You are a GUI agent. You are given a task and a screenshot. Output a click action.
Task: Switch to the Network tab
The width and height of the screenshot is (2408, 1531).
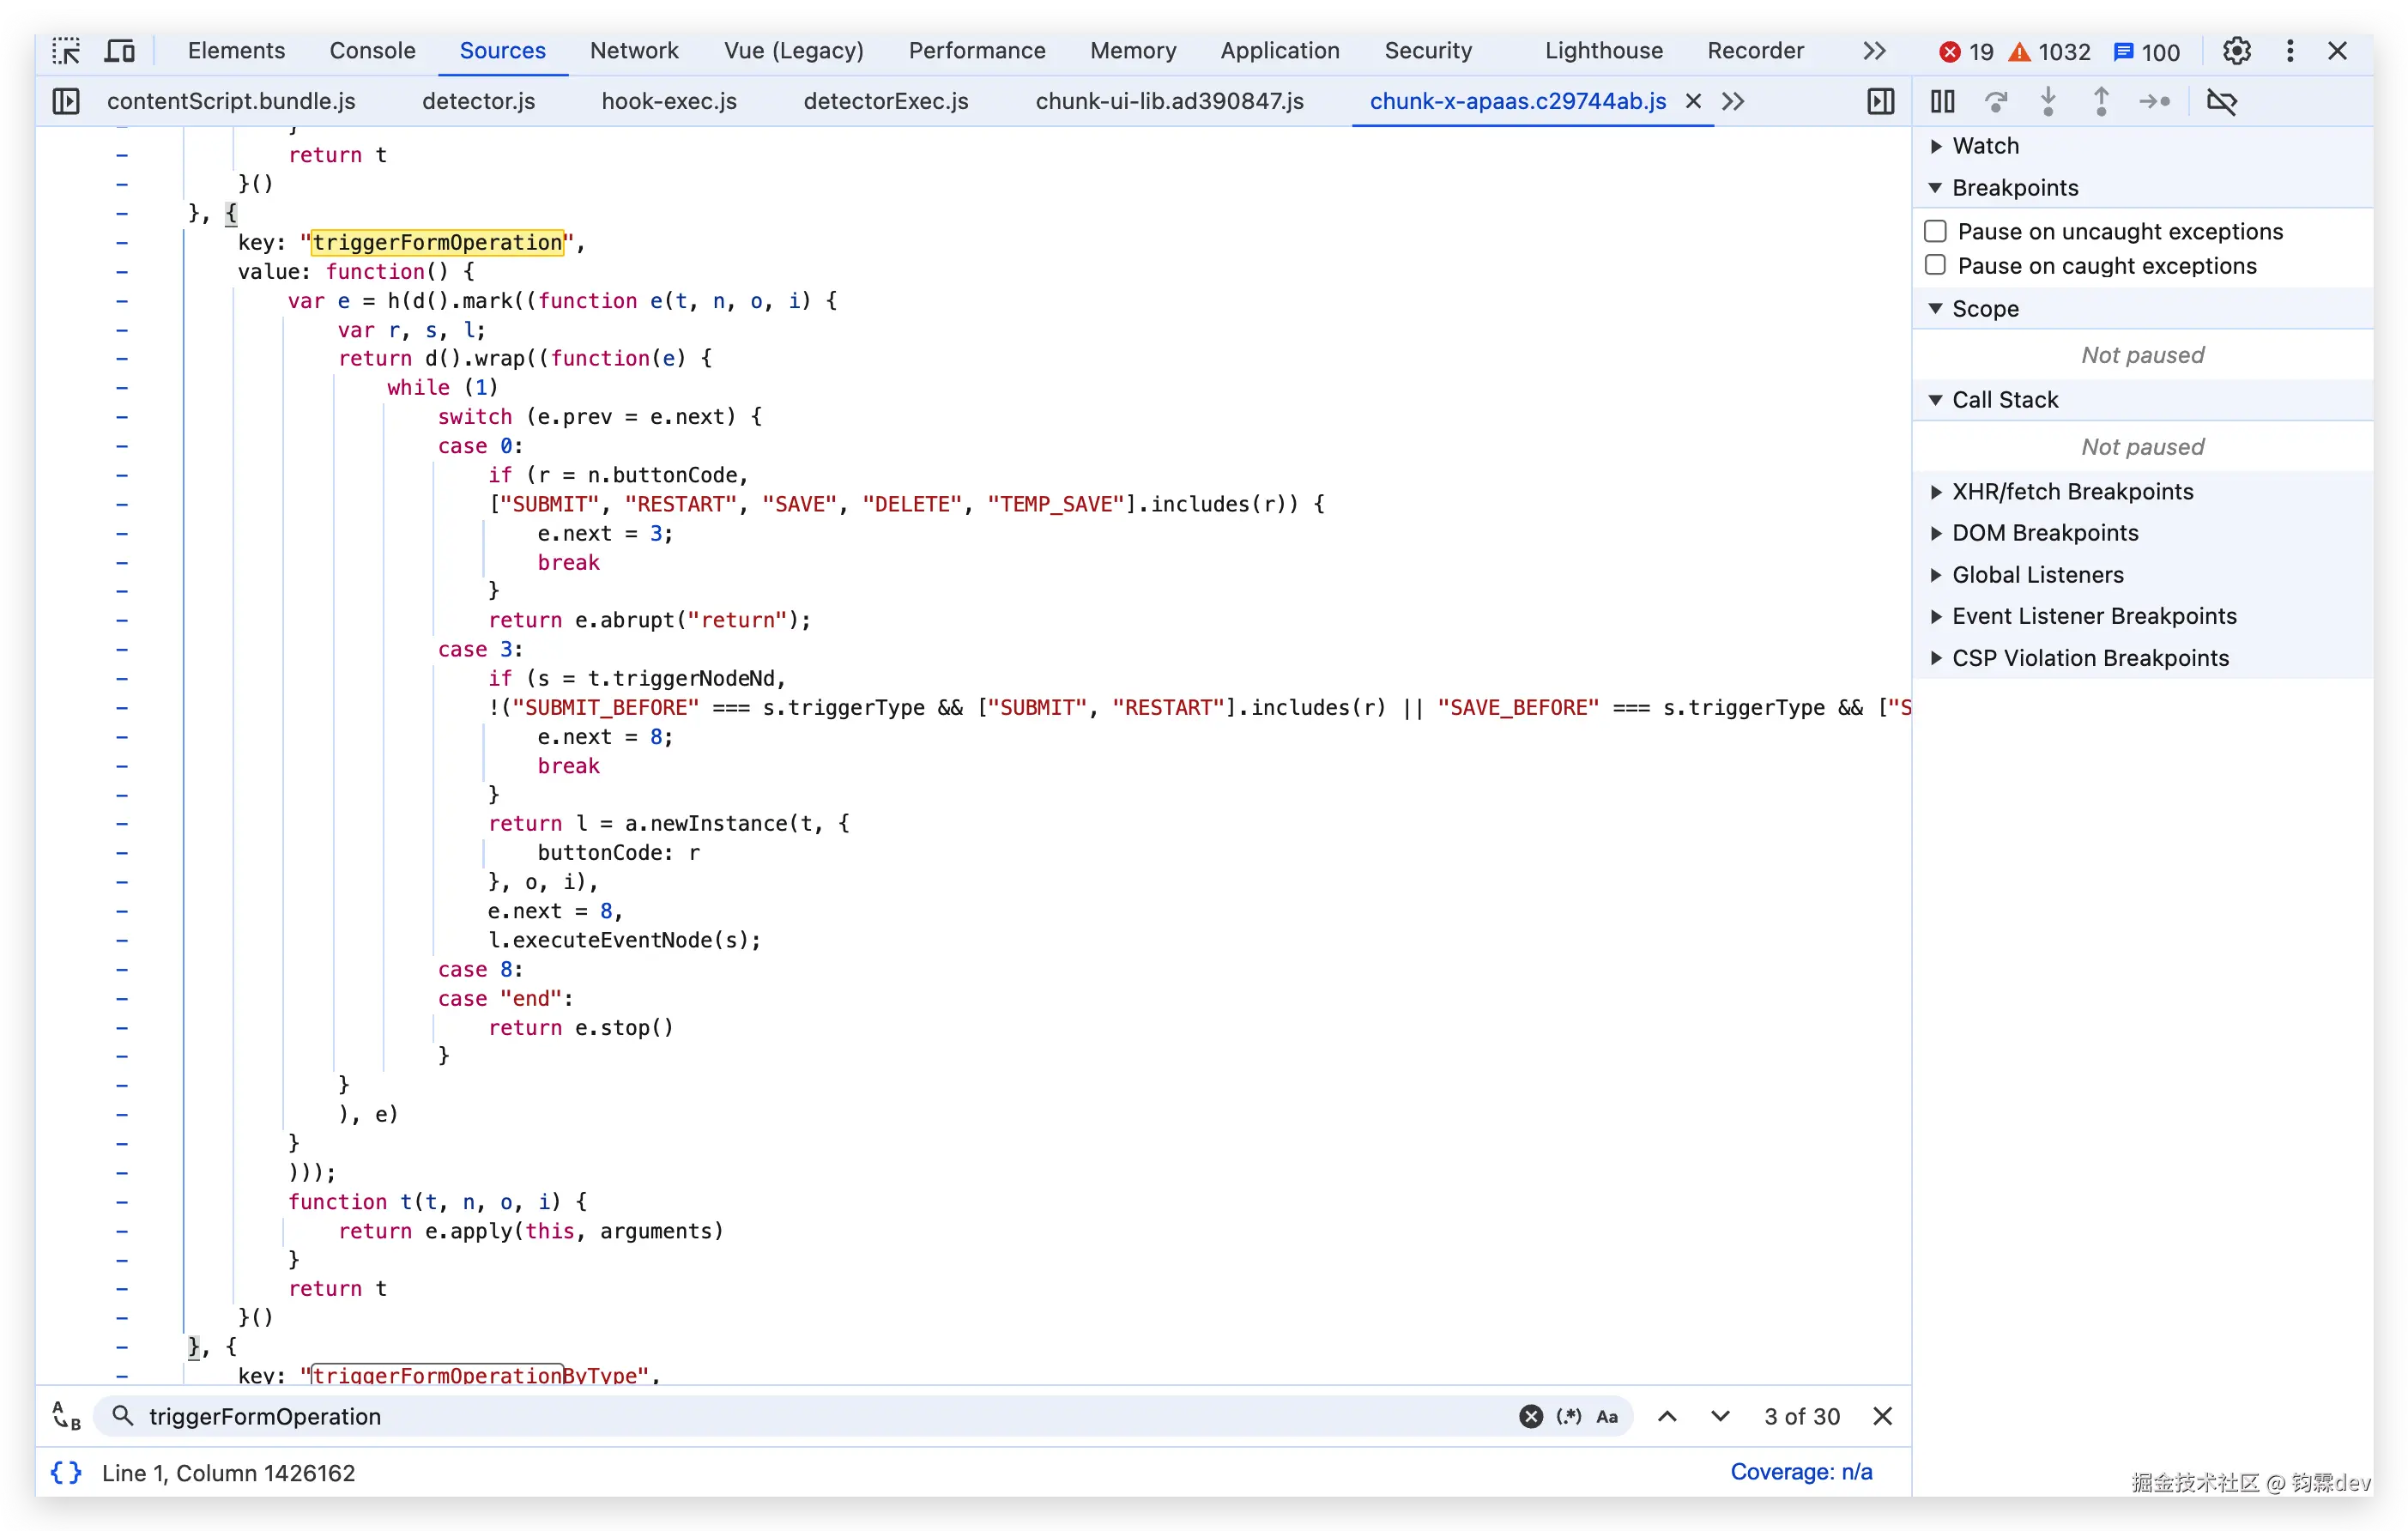[633, 51]
